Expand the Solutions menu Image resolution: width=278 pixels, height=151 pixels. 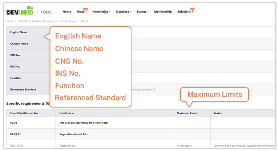[x=185, y=12]
